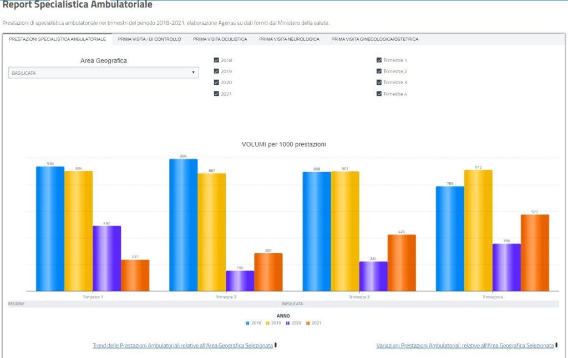Viewport: 568px width, 358px height.
Task: Click the chart title VOLUMI per 1000 prestazioni
Action: click(283, 145)
